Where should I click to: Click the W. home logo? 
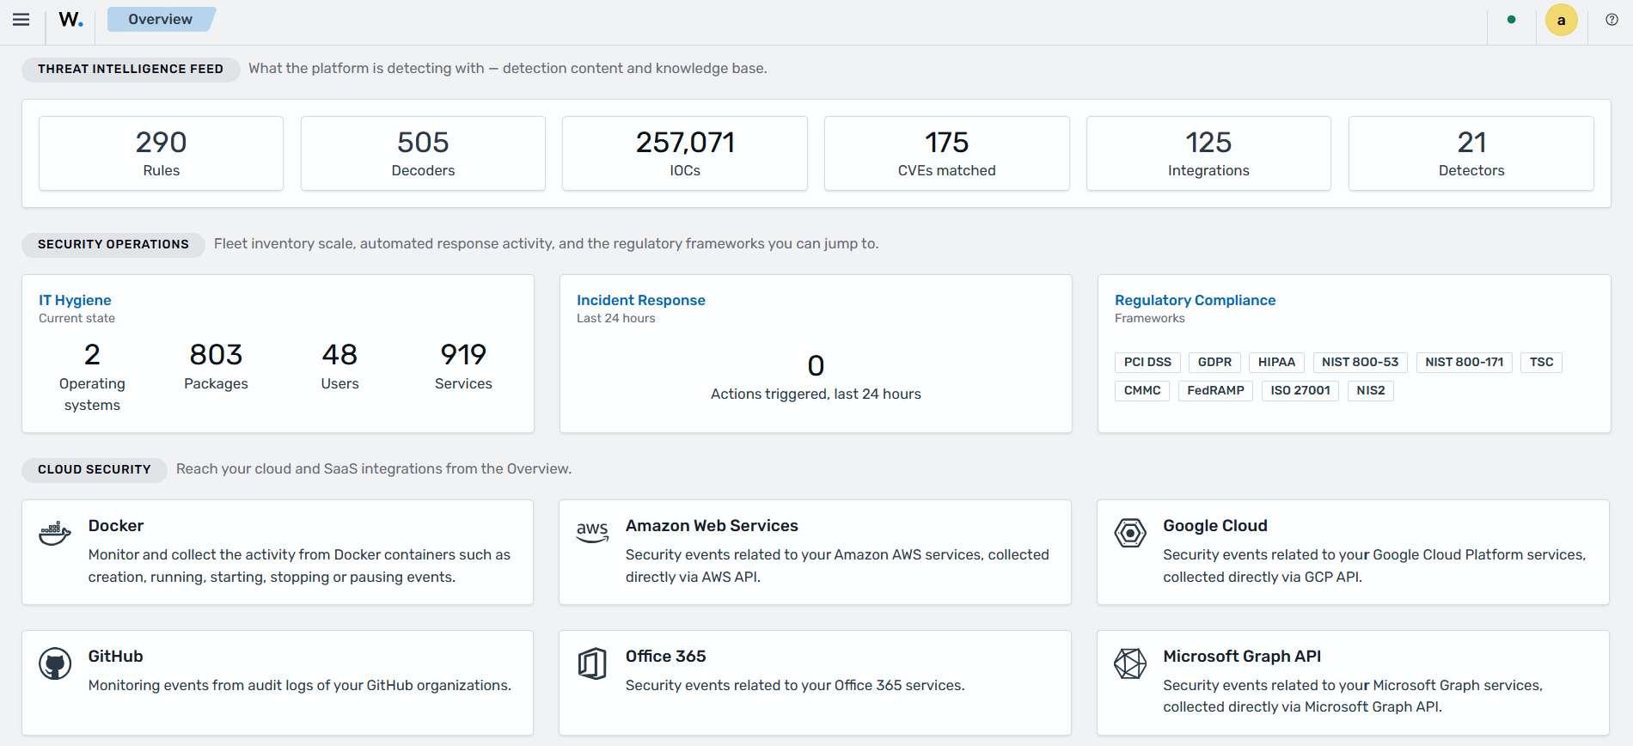click(x=70, y=20)
